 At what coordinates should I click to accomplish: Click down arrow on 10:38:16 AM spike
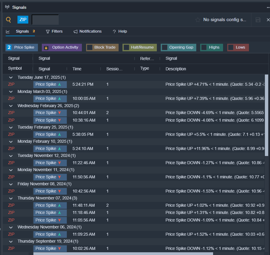(x=60, y=120)
